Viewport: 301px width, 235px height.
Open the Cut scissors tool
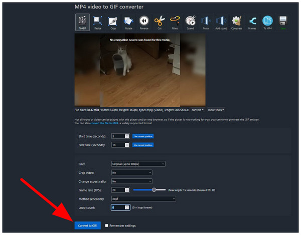click(x=160, y=22)
